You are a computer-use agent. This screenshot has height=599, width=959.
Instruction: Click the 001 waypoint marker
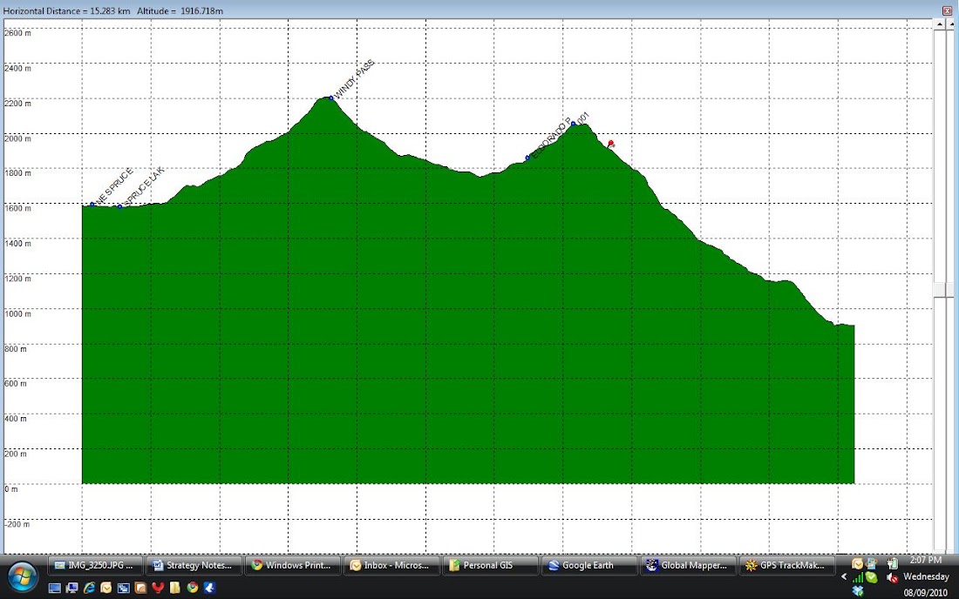pos(573,124)
